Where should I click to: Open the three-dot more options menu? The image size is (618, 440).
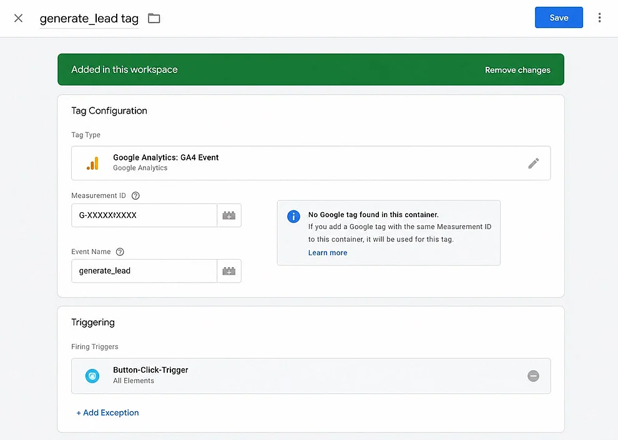[599, 17]
